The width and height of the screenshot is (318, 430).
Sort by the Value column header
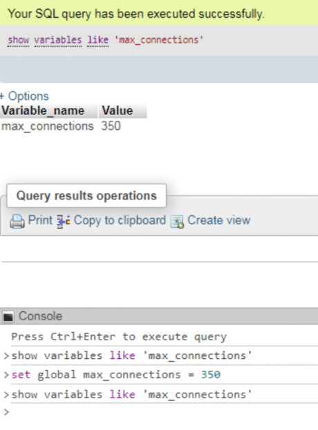coord(118,111)
